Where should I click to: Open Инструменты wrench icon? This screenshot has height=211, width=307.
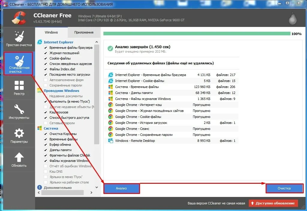19,109
